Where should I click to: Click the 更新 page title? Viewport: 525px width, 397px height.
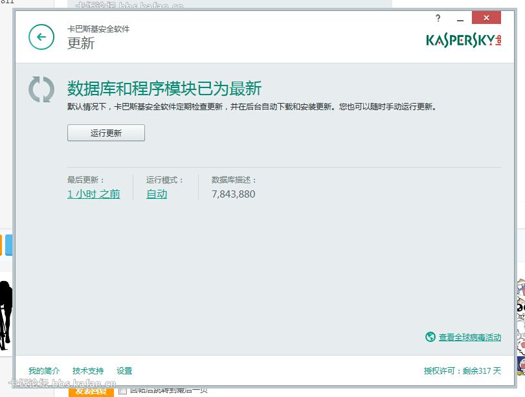(81, 43)
